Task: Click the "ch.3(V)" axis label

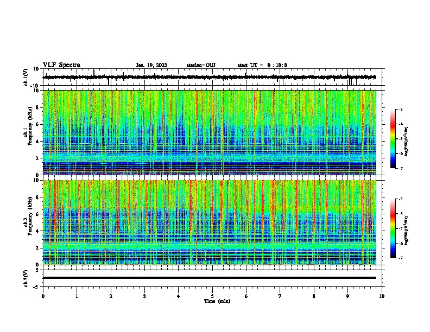Action: point(26,278)
